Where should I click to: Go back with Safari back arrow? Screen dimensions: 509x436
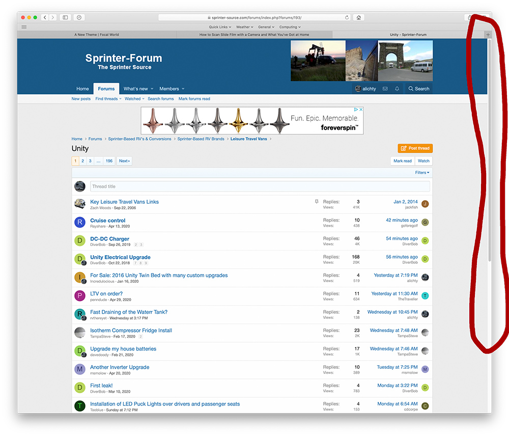pyautogui.click(x=45, y=17)
